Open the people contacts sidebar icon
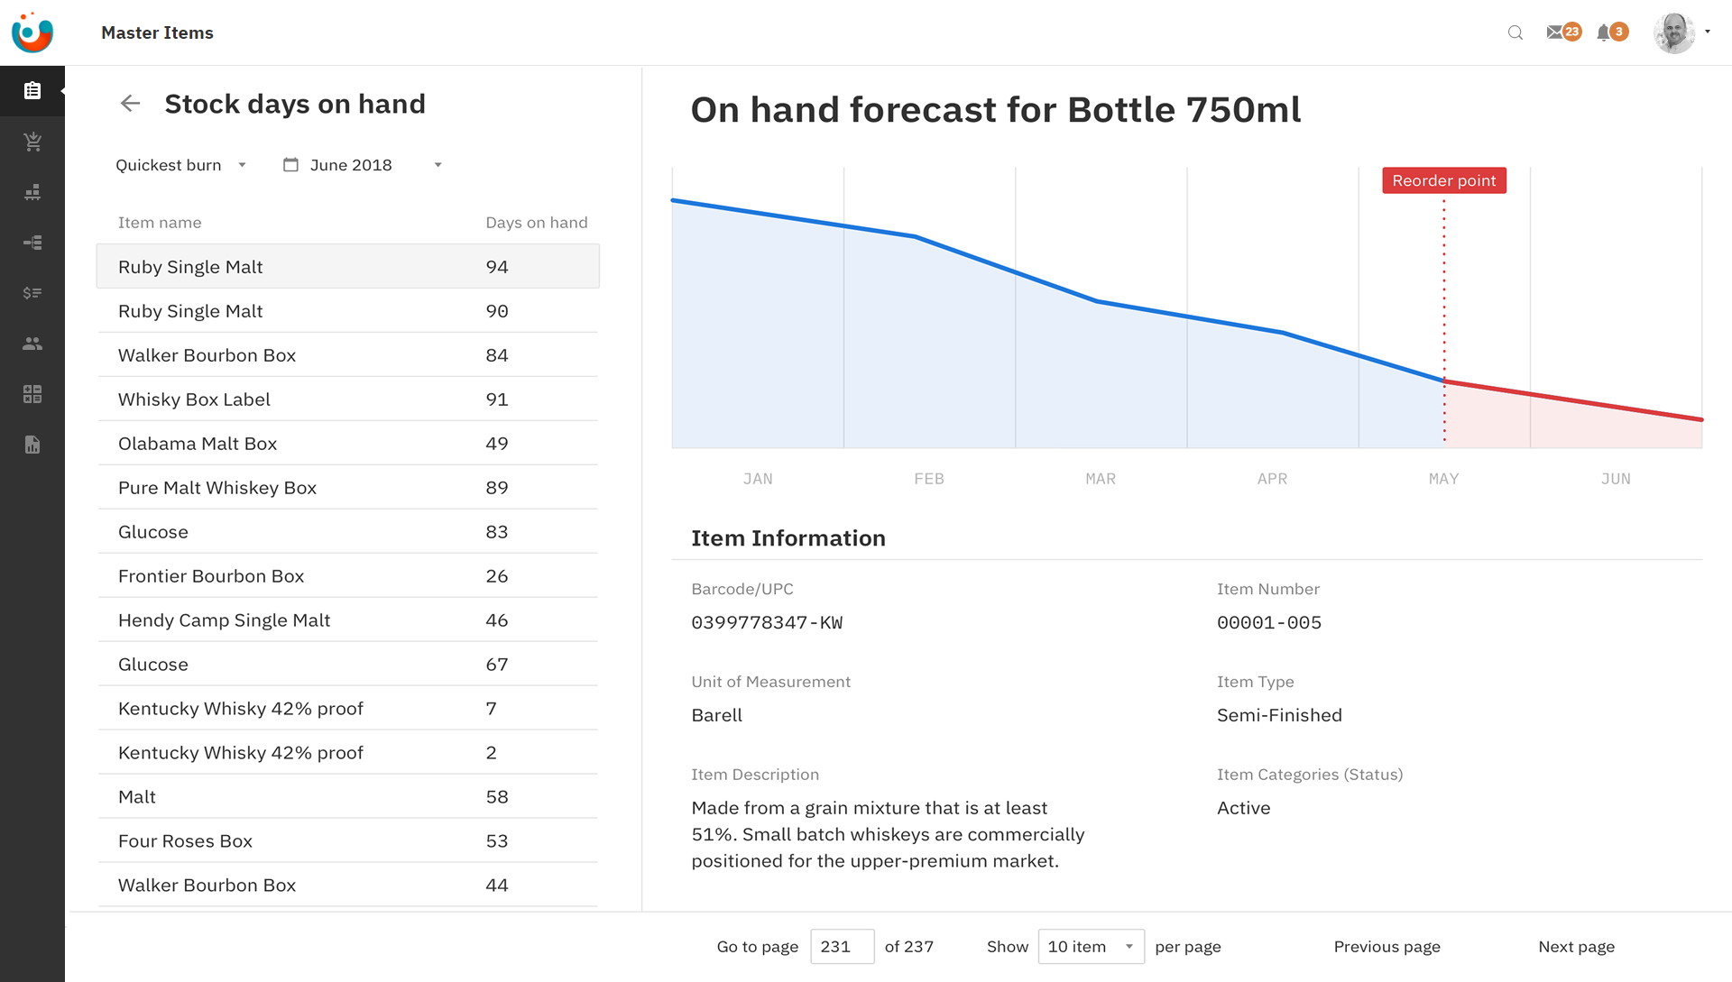The height and width of the screenshot is (982, 1732). point(32,344)
